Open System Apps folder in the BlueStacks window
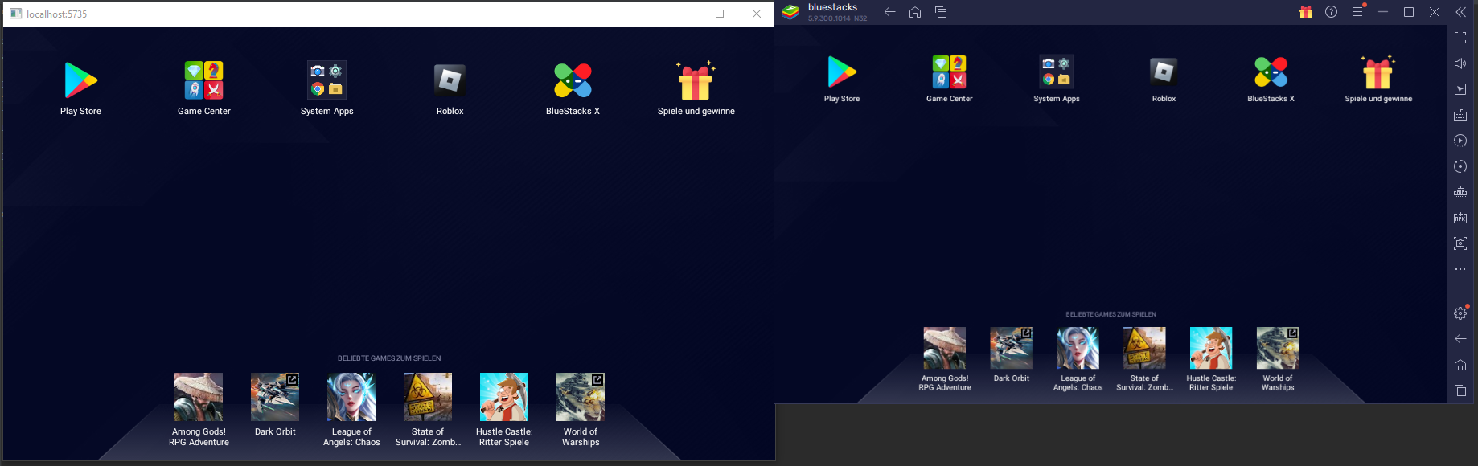1478x466 pixels. coord(1056,72)
